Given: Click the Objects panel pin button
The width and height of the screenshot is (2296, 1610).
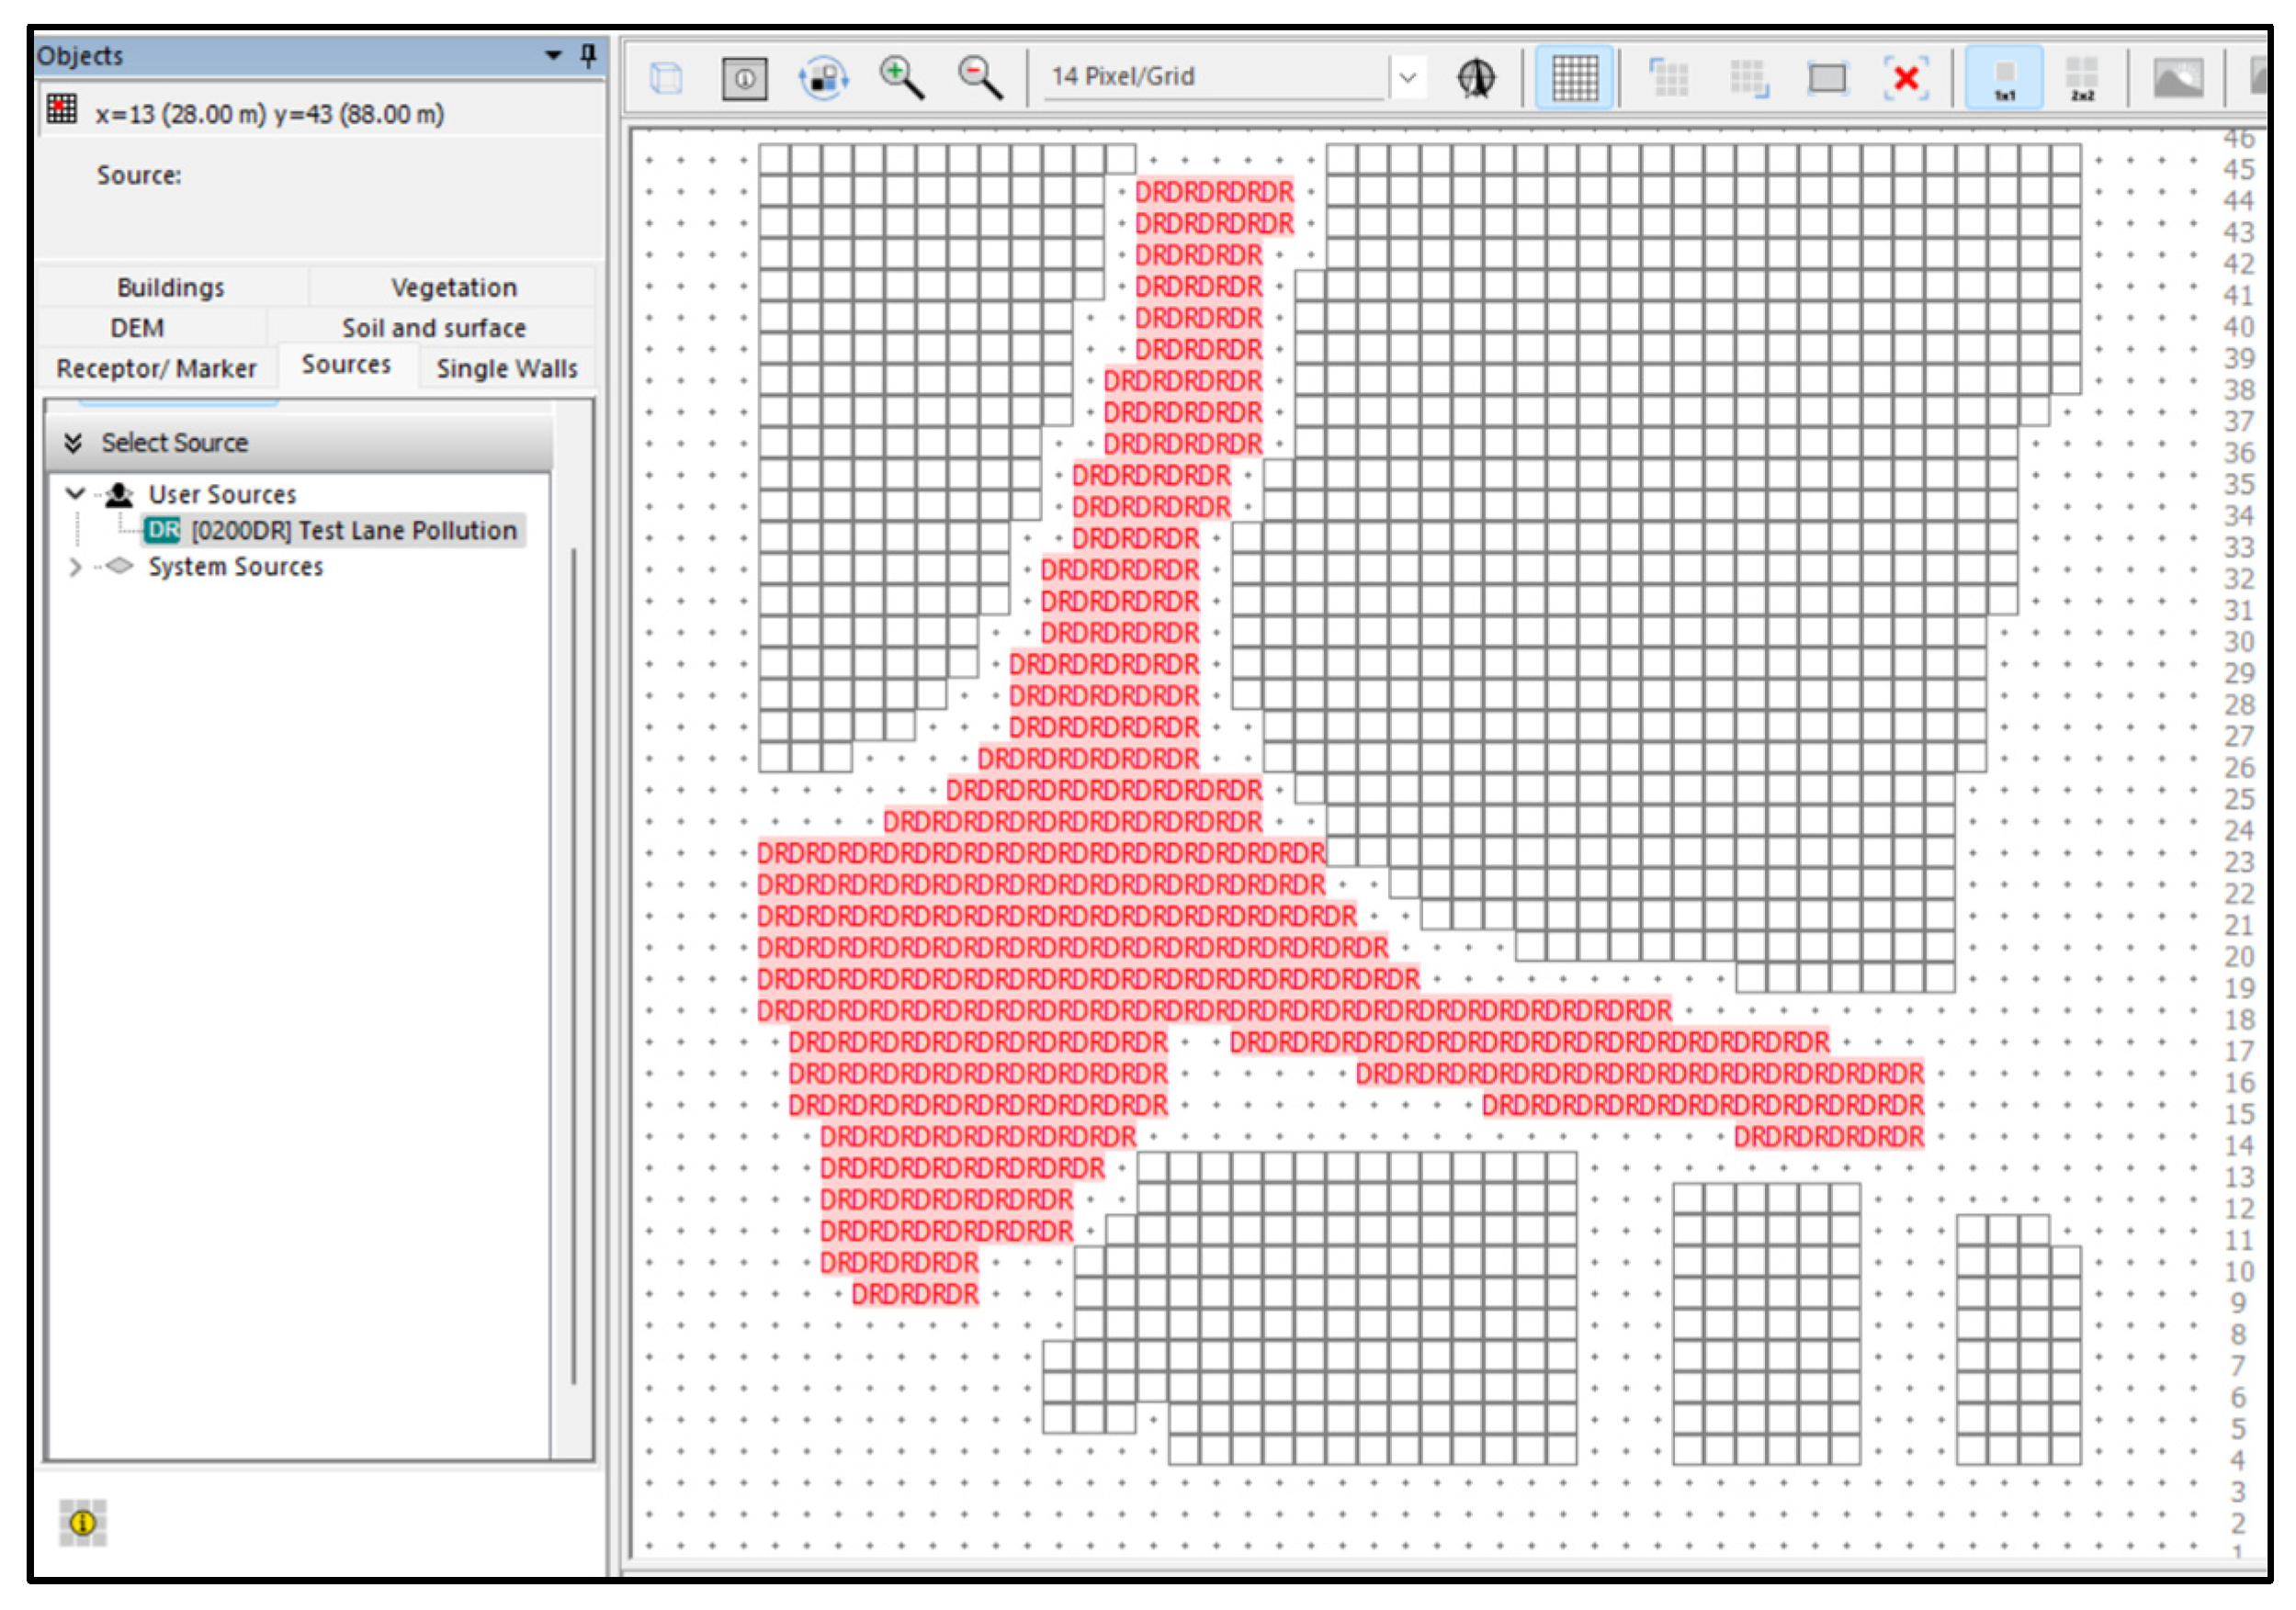Looking at the screenshot, I should 588,55.
